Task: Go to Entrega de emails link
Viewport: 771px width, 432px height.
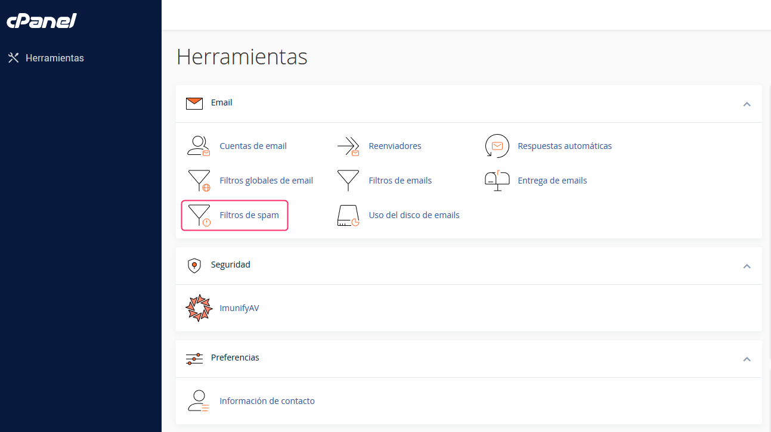Action: 552,181
